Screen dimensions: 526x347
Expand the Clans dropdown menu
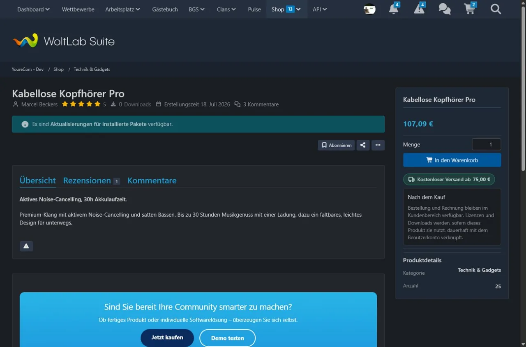point(226,9)
